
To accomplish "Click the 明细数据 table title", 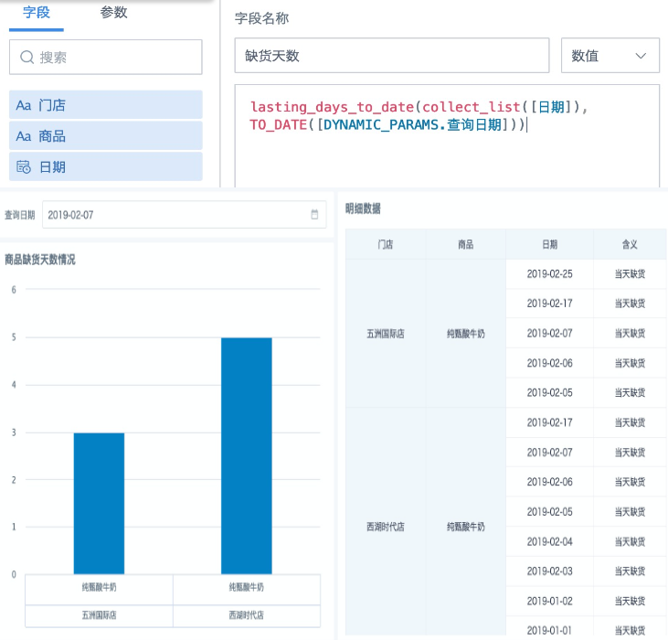I will (363, 208).
